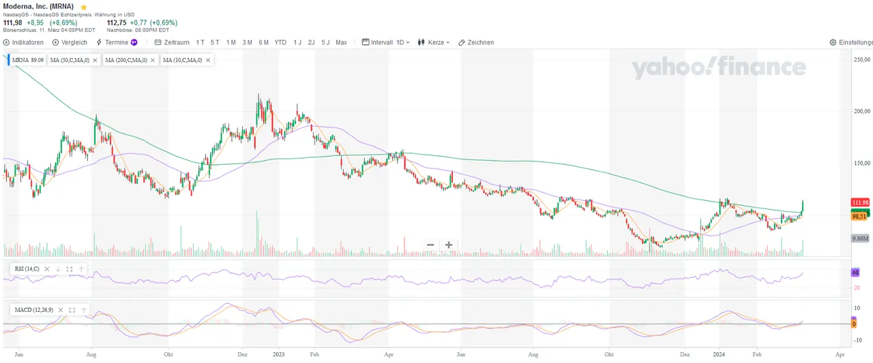
Task: Close the RSI (14,C) panel
Action: click(47, 269)
